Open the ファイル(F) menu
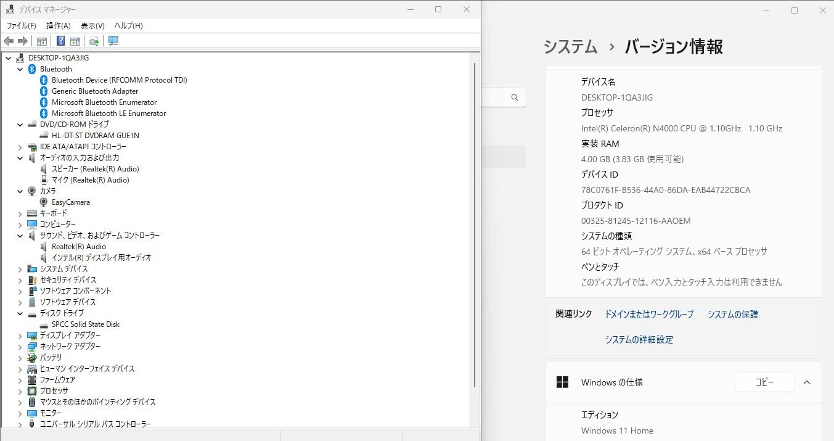Image resolution: width=834 pixels, height=441 pixels. click(x=22, y=26)
